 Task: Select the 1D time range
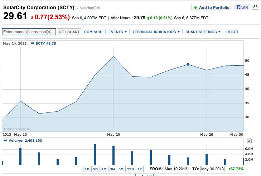tap(87, 169)
